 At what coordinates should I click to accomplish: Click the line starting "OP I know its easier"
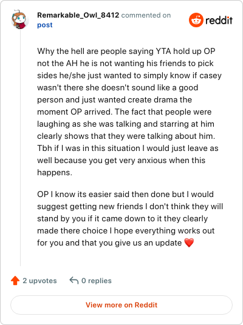click(x=125, y=194)
